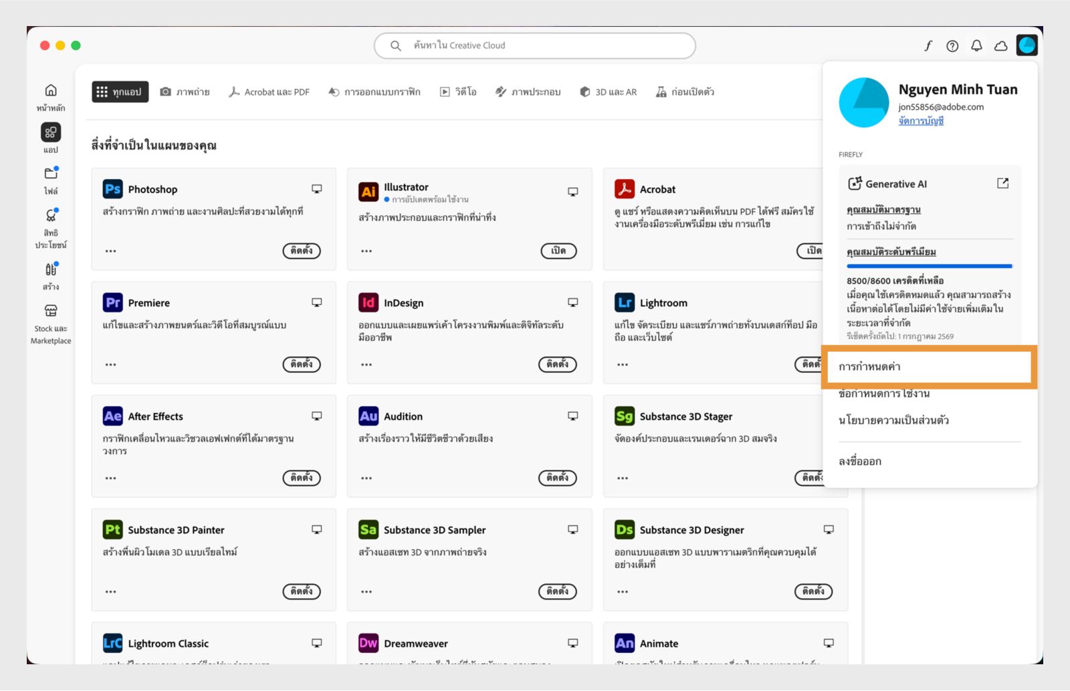Install Substance 3D Sampler via ติดตั้ง button
The width and height of the screenshot is (1070, 691).
[x=558, y=591]
